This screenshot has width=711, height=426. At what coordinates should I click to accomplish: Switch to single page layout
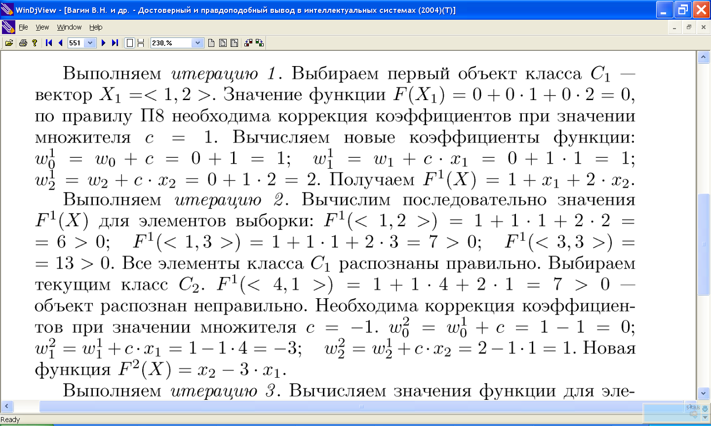(129, 43)
